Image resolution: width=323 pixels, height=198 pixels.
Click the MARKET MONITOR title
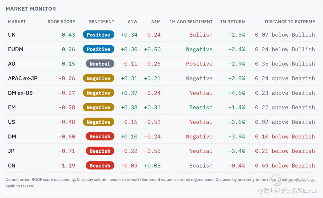(x=31, y=9)
